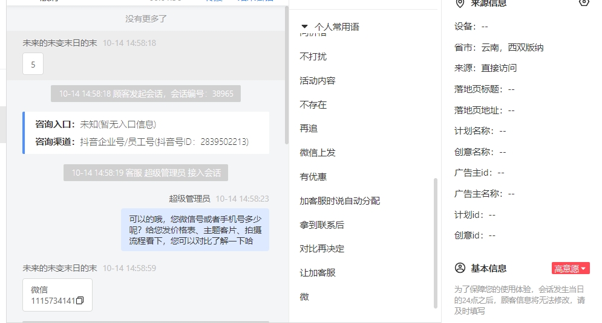Collapse the 个人常用语 section
Screen dimensions: 602x323
[x=304, y=27]
